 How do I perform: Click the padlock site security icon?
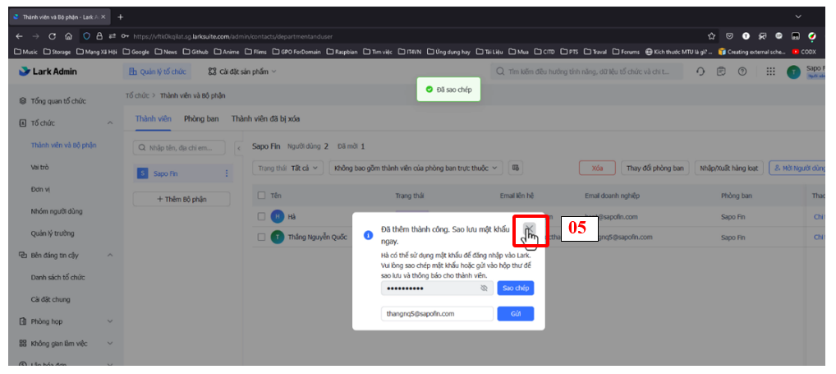click(99, 36)
